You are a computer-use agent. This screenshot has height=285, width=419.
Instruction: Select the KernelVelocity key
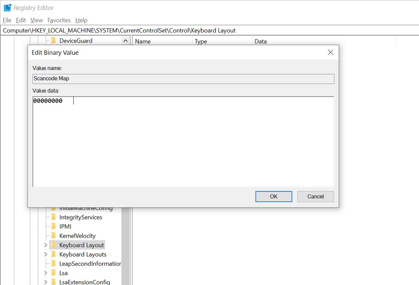point(78,236)
